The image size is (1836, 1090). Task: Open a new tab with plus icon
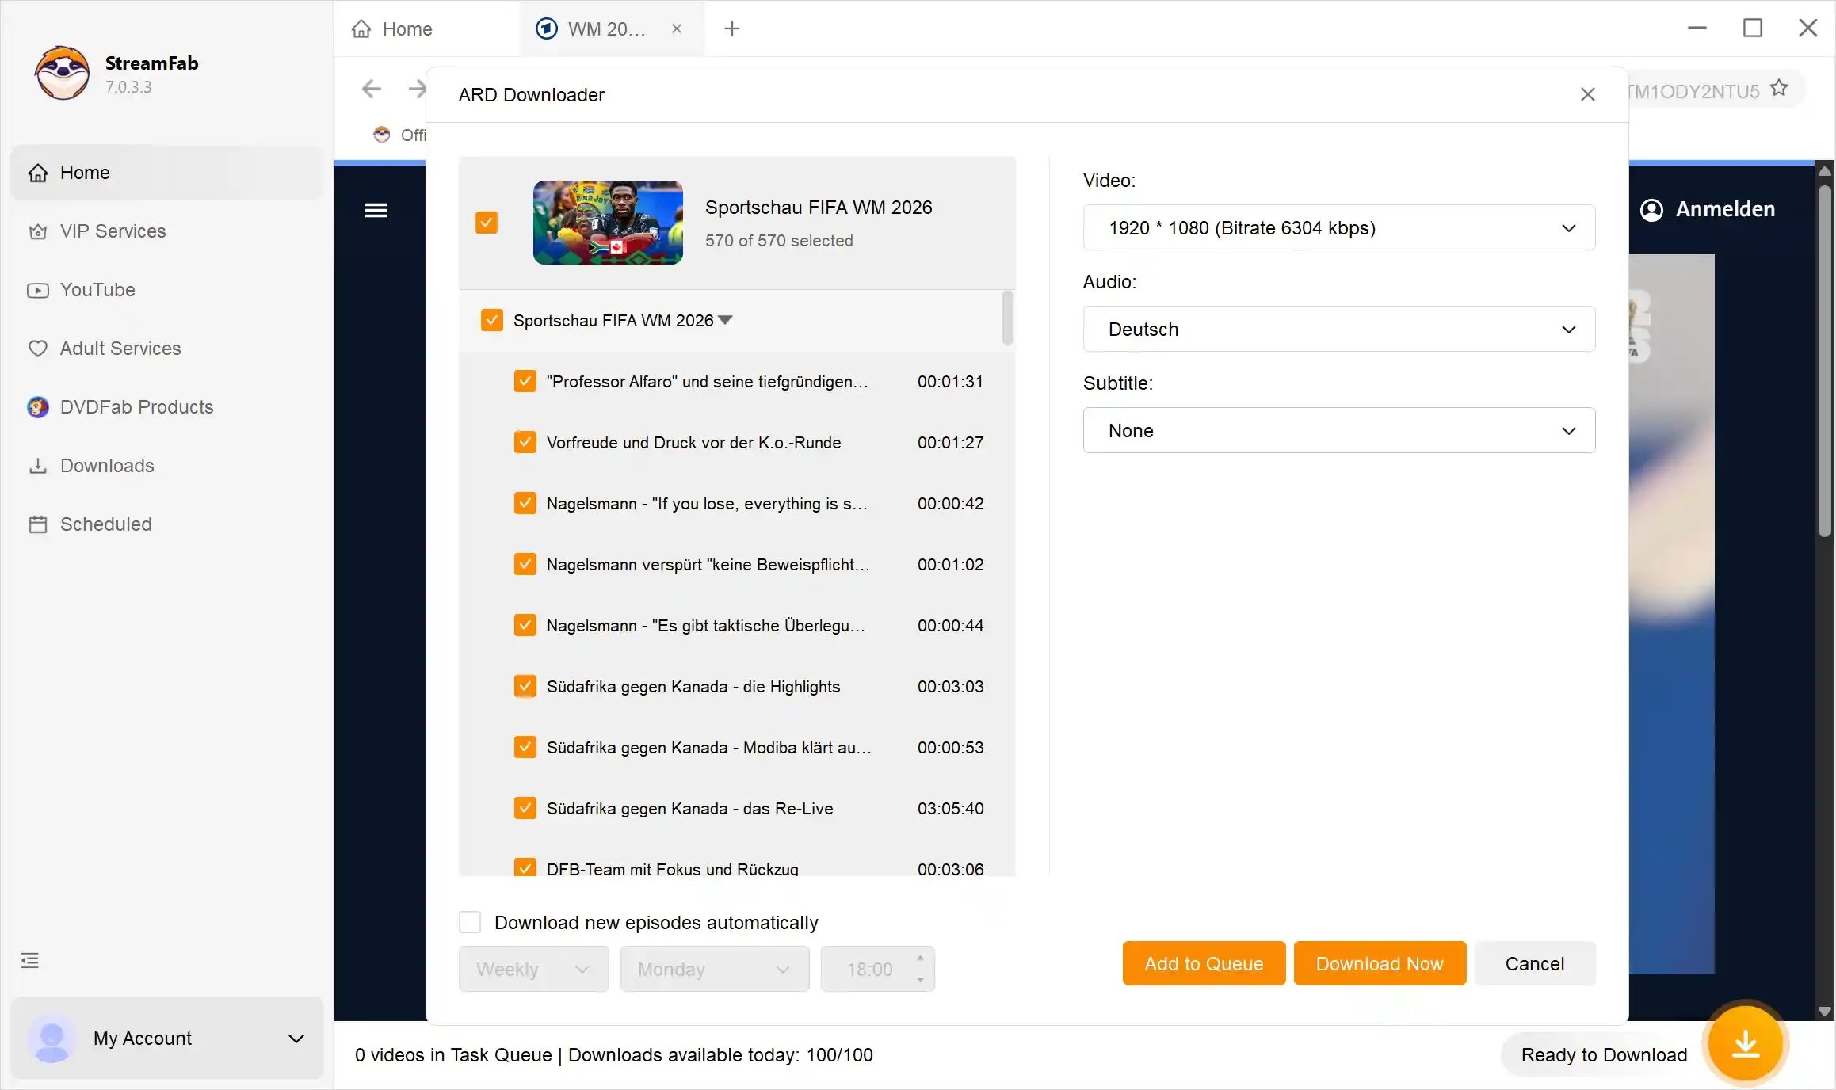732,29
